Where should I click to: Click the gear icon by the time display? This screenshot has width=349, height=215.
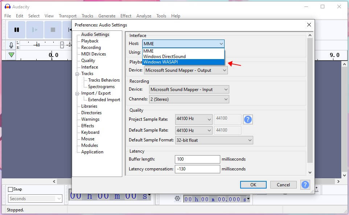click(x=177, y=198)
